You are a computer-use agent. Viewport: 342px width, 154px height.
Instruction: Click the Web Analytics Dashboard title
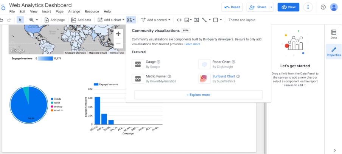40,5
